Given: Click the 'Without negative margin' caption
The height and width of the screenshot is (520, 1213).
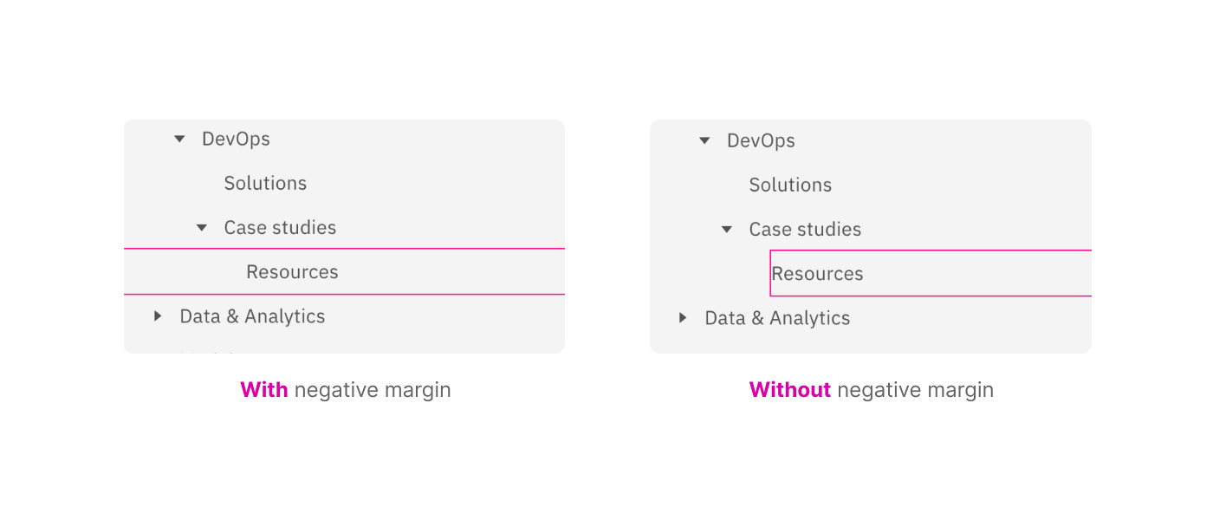Looking at the screenshot, I should [x=871, y=390].
